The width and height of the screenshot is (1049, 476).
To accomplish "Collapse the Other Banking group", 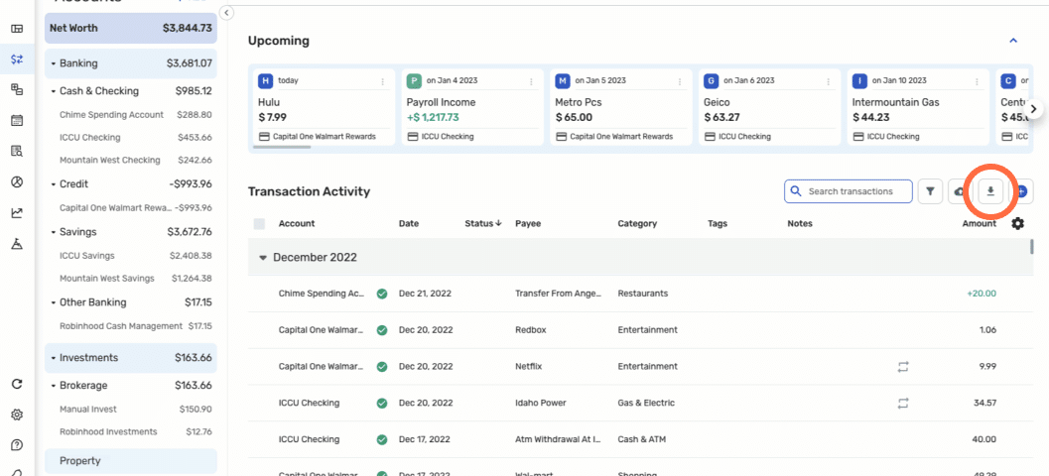I will point(53,302).
